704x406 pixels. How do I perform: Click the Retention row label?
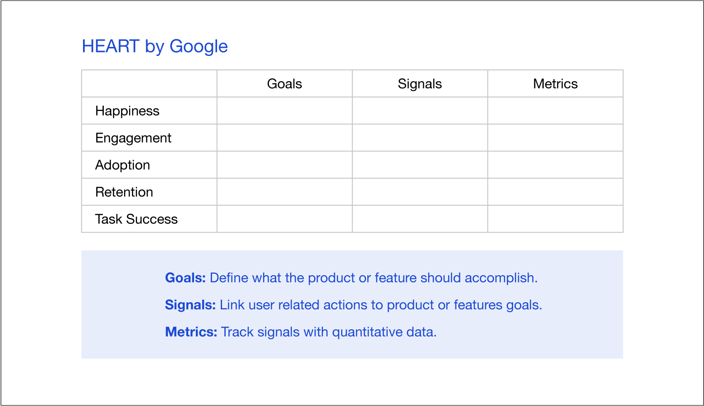(124, 192)
